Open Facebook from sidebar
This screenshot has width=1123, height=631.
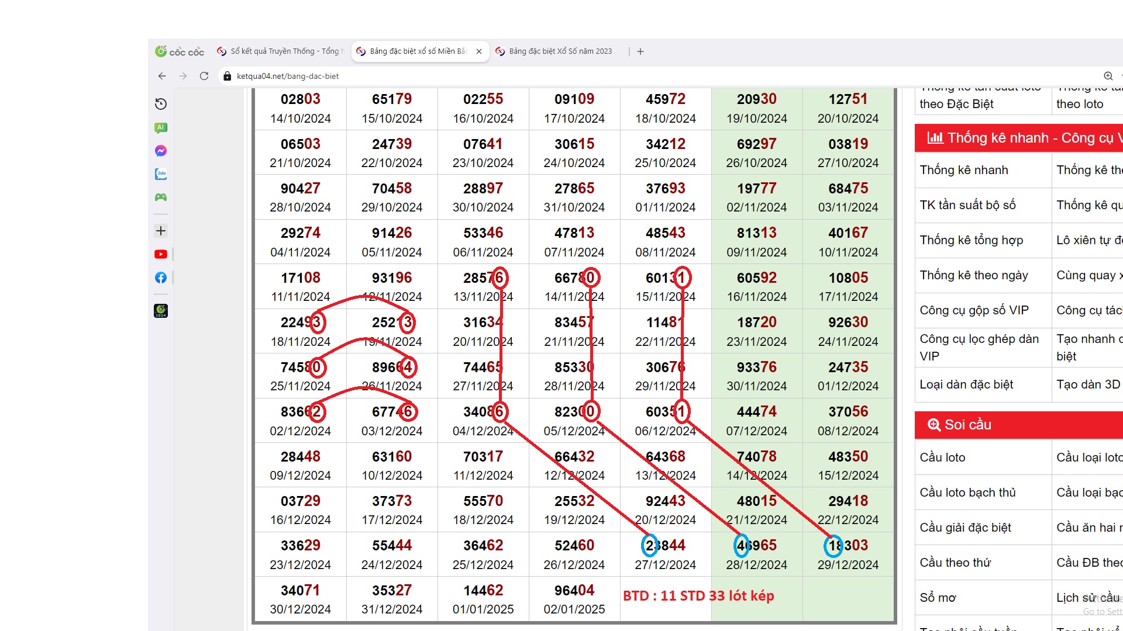click(x=161, y=278)
